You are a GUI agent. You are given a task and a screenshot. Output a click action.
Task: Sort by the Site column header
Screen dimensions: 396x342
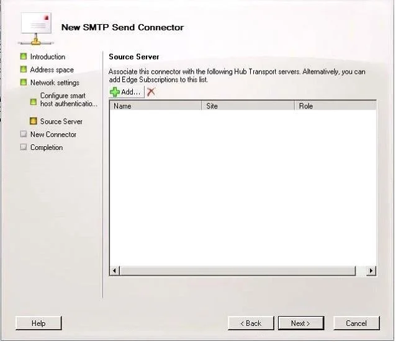[248, 106]
